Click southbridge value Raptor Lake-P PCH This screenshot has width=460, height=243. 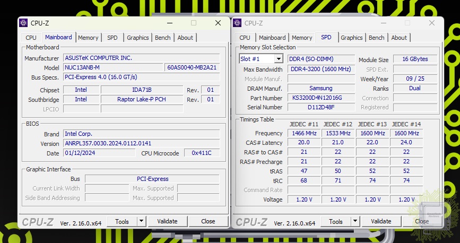(x=142, y=99)
